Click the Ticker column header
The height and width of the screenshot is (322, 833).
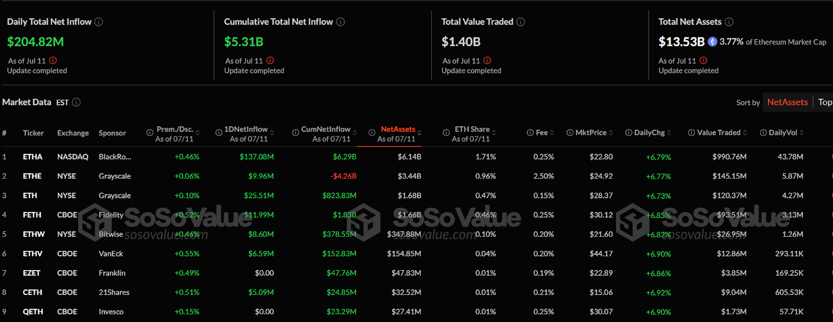click(x=33, y=133)
